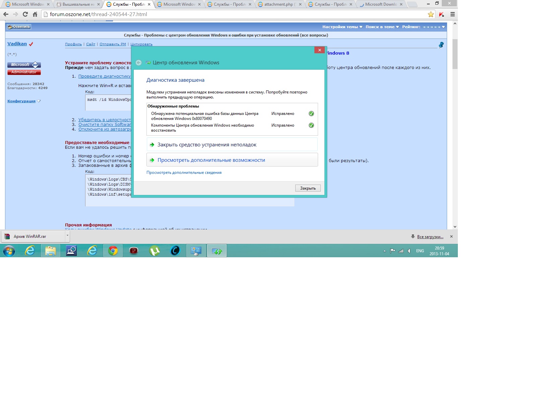
Task: Bookmark this page with the star icon
Action: (431, 14)
